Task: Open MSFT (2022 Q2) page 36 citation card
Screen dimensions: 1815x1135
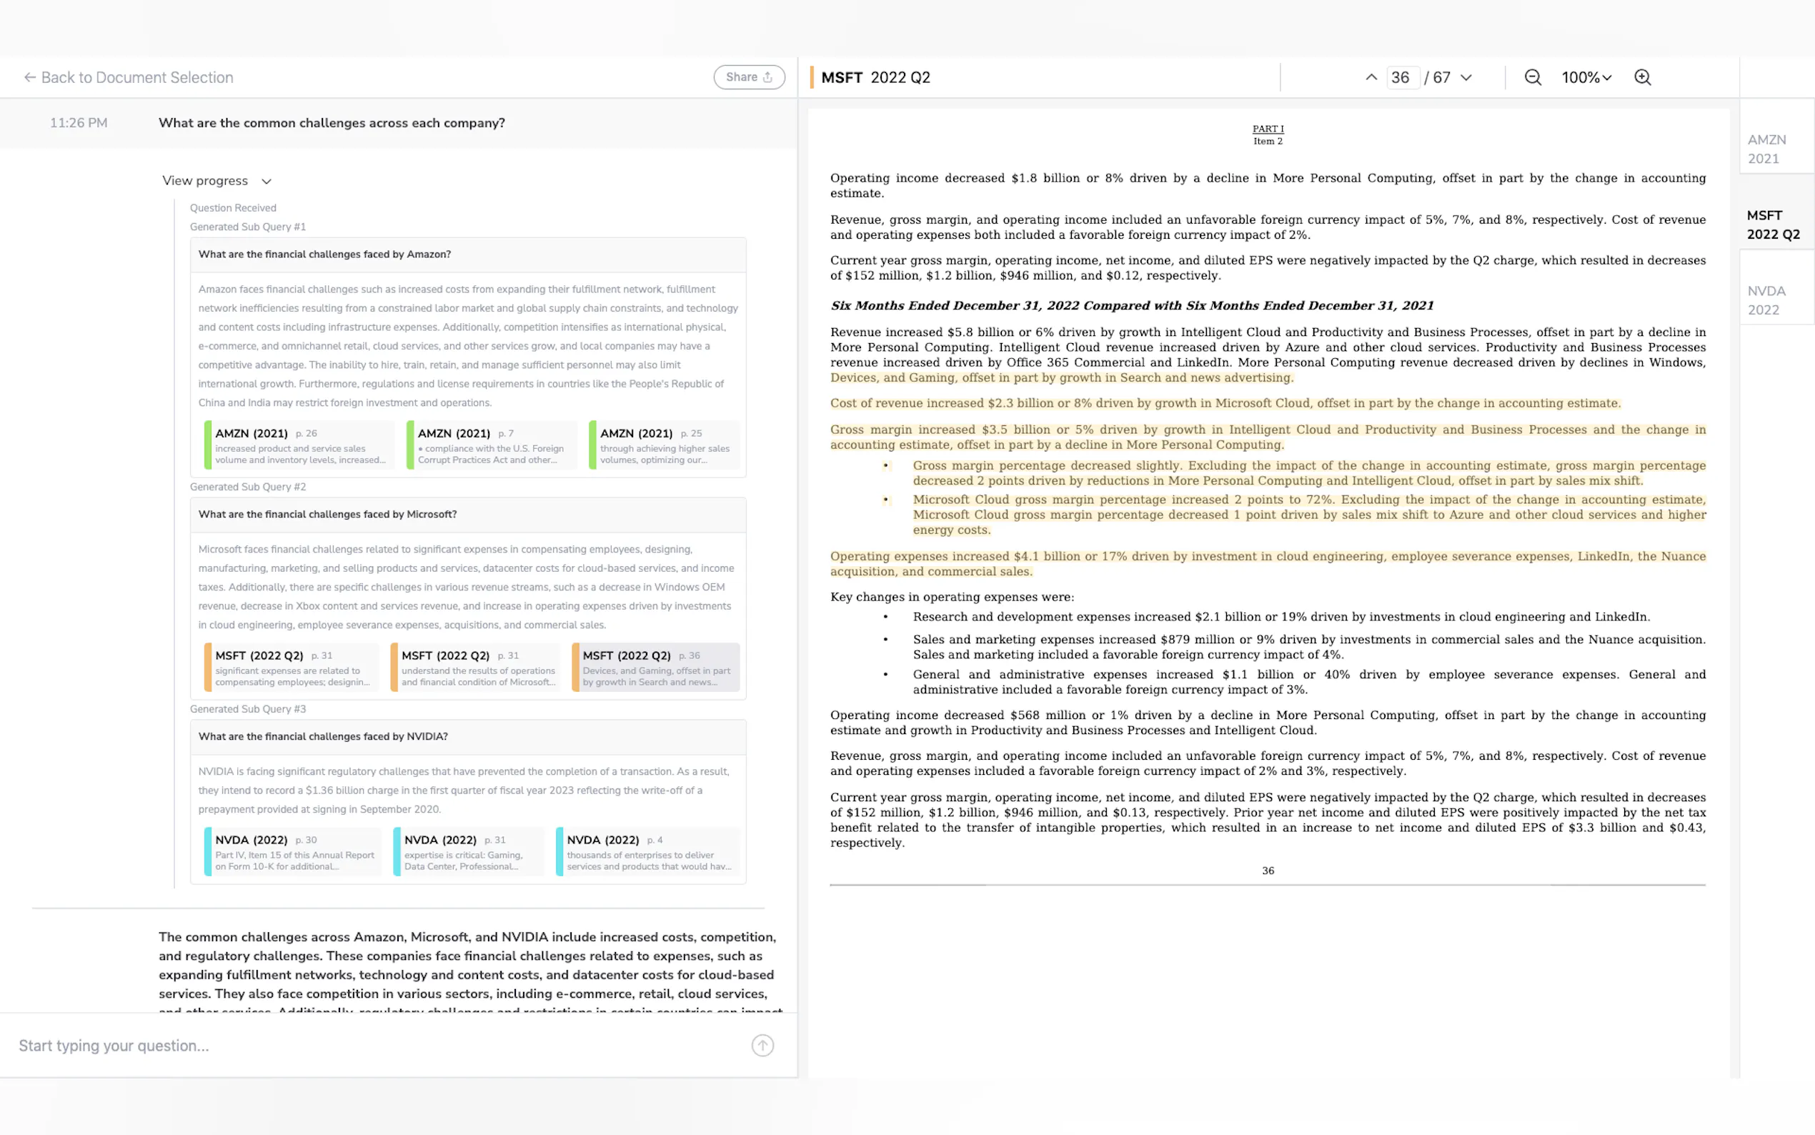Action: point(656,668)
